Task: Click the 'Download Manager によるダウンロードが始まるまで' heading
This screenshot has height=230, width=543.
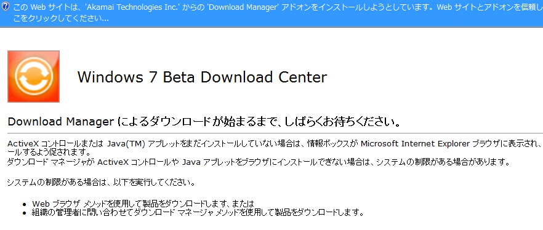Action: [x=204, y=122]
